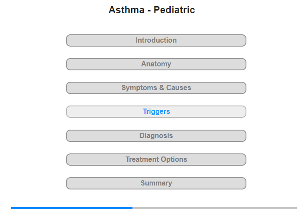308x211 pixels.
Task: Click the gray unfilled progress bar portion
Action: click(215, 208)
